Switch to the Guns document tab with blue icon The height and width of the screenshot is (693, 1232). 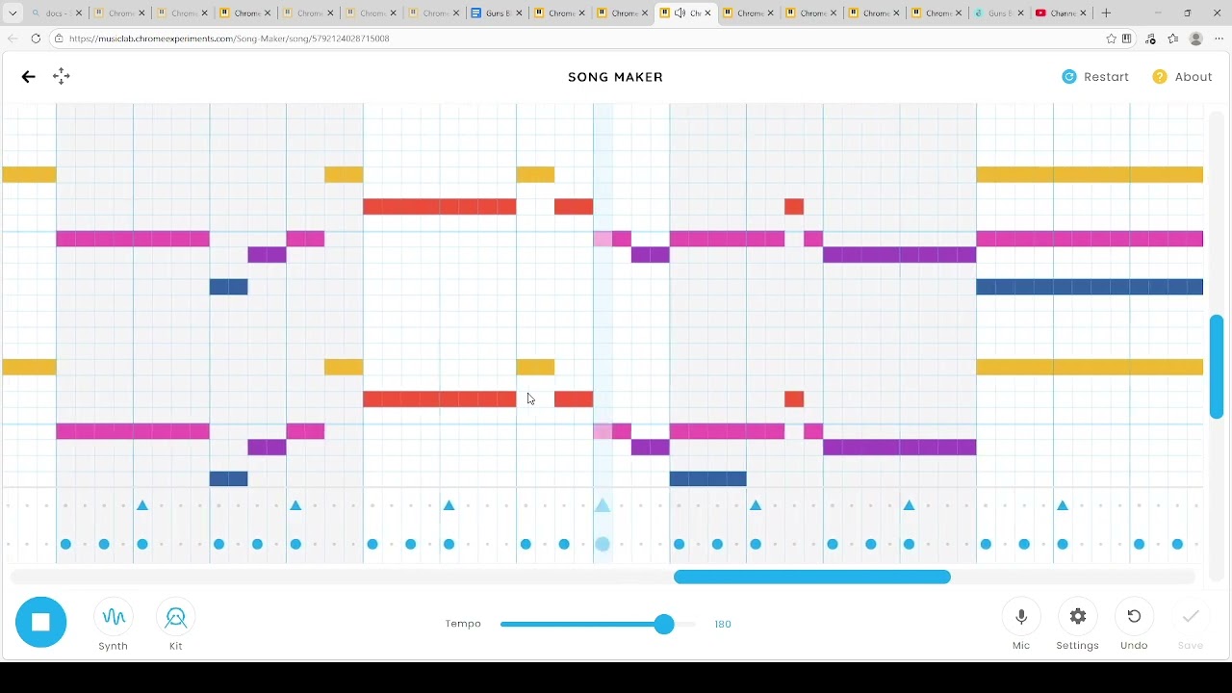click(x=498, y=13)
